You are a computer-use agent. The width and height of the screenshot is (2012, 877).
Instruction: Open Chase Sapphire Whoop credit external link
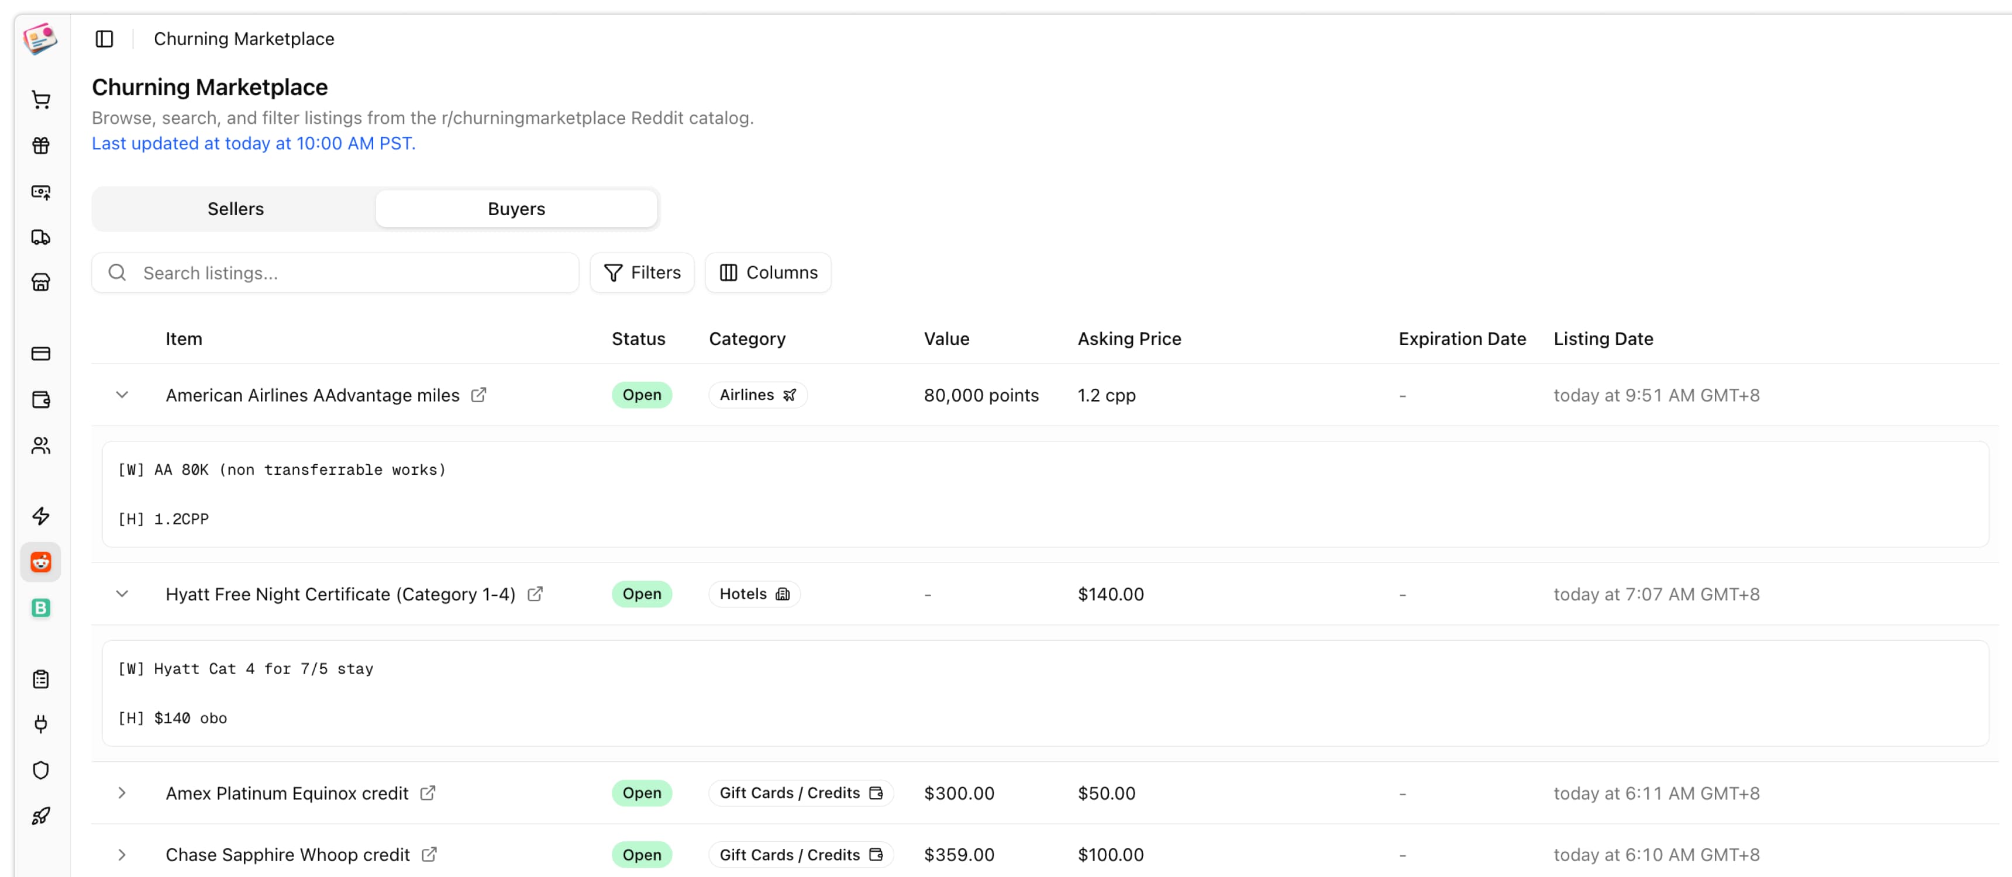429,854
